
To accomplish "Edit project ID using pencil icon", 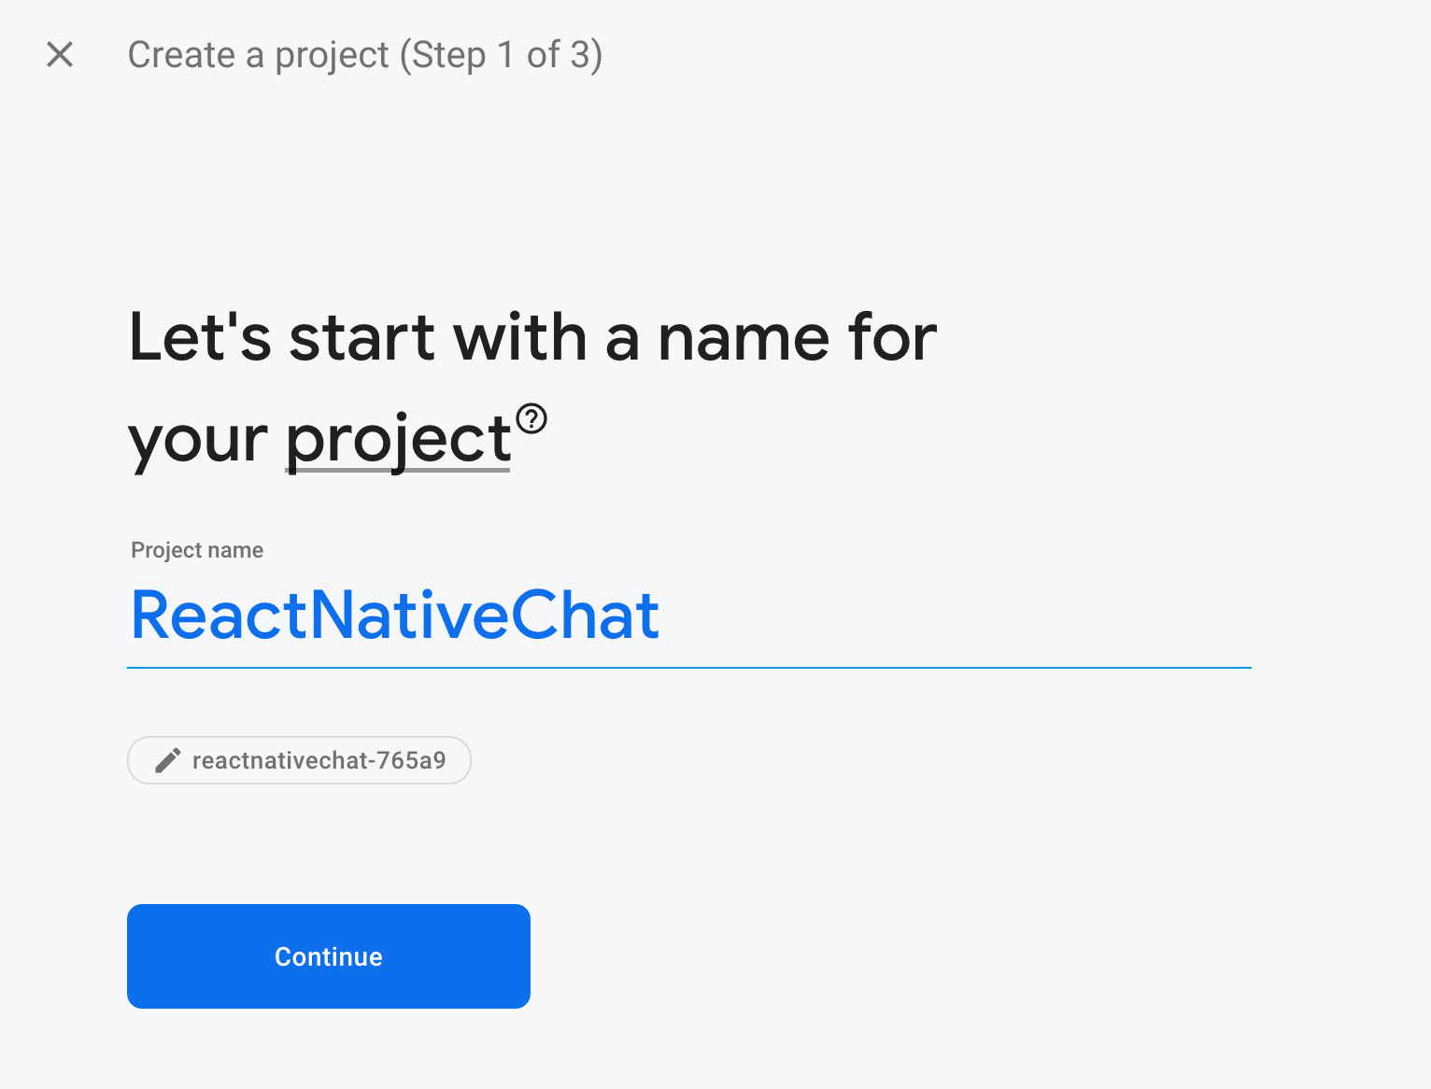I will pos(168,760).
